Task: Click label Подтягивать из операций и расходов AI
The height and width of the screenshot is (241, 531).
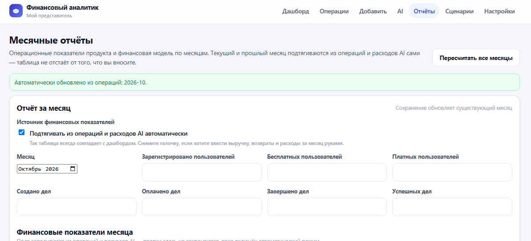Action: (x=109, y=133)
